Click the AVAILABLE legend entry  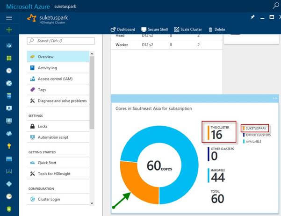coord(252,142)
